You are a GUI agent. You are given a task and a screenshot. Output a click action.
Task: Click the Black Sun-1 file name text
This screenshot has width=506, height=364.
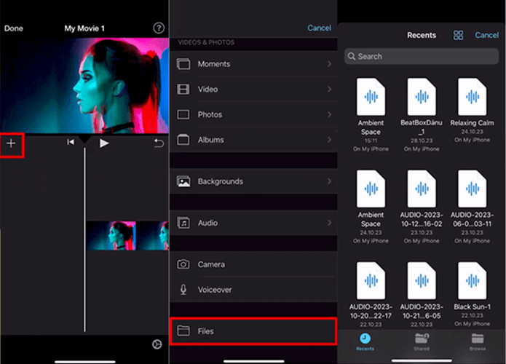coord(472,307)
